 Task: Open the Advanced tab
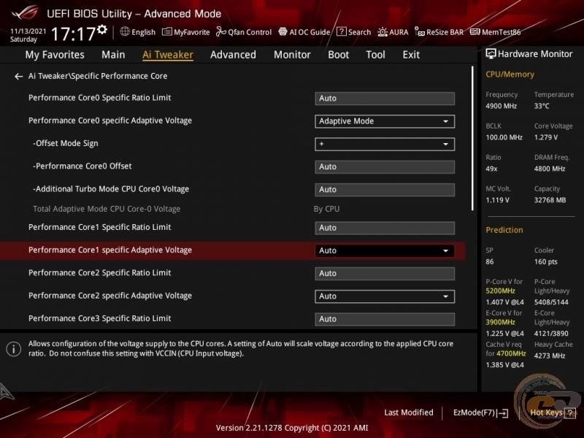tap(233, 55)
